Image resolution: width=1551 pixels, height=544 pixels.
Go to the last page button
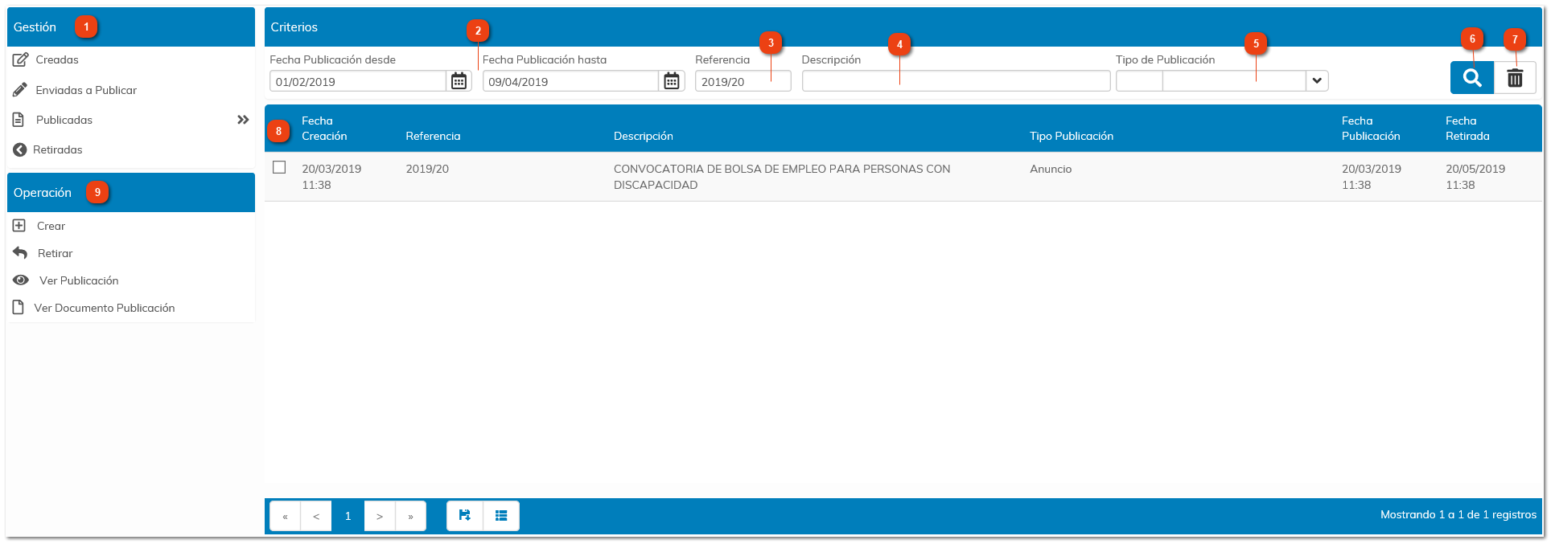click(410, 516)
